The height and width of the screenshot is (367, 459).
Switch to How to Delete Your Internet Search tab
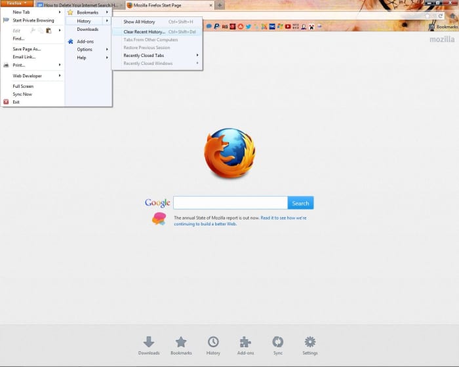coord(79,5)
